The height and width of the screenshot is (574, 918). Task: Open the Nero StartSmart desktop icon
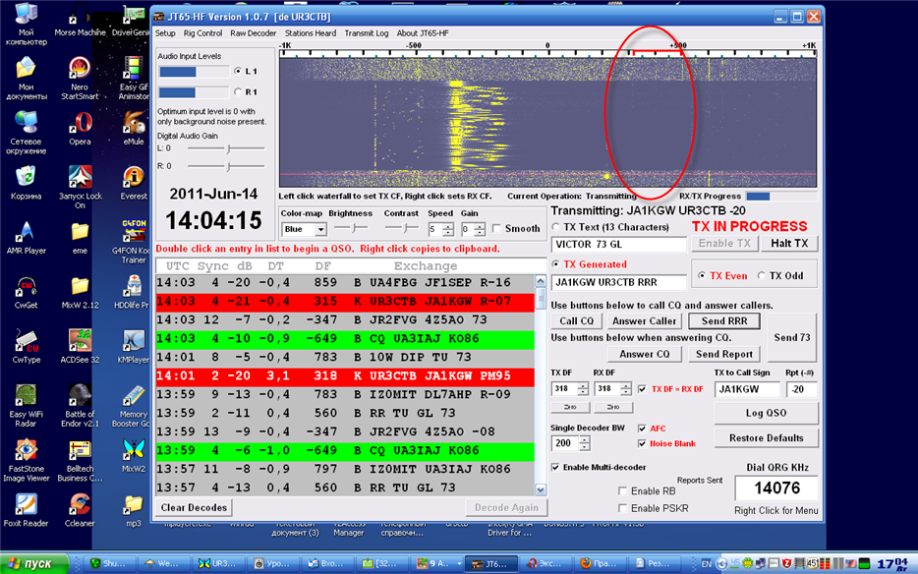(80, 78)
